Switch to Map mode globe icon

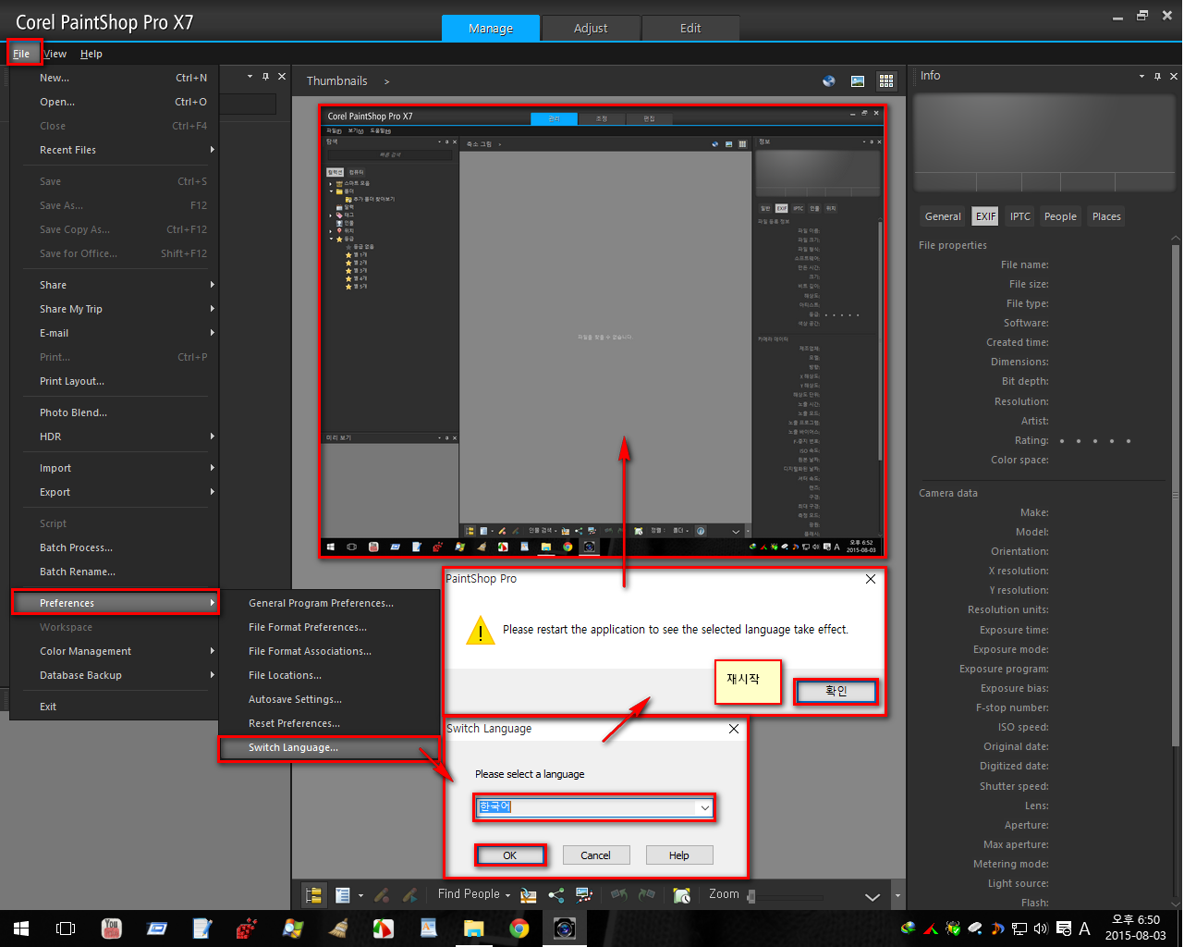click(829, 81)
